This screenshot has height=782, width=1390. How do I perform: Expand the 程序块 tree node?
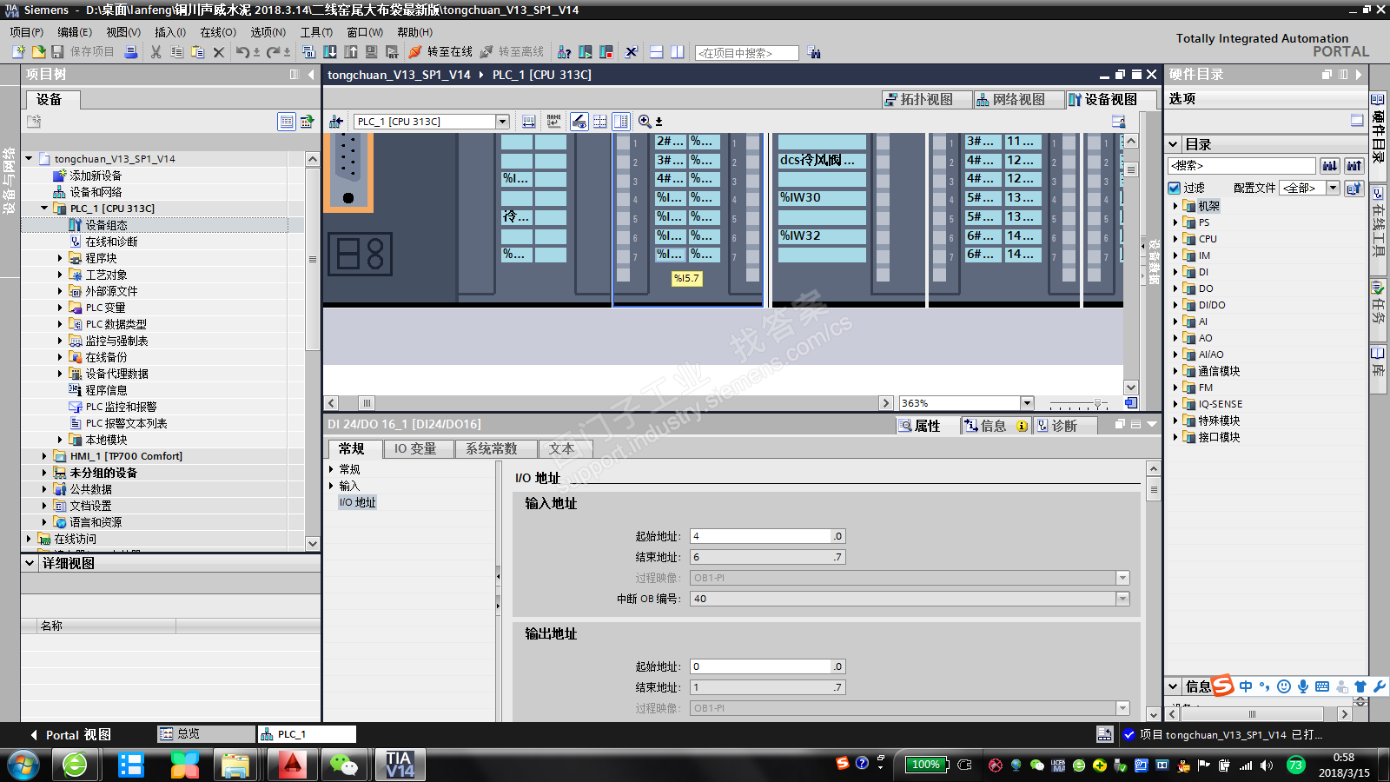pyautogui.click(x=60, y=258)
